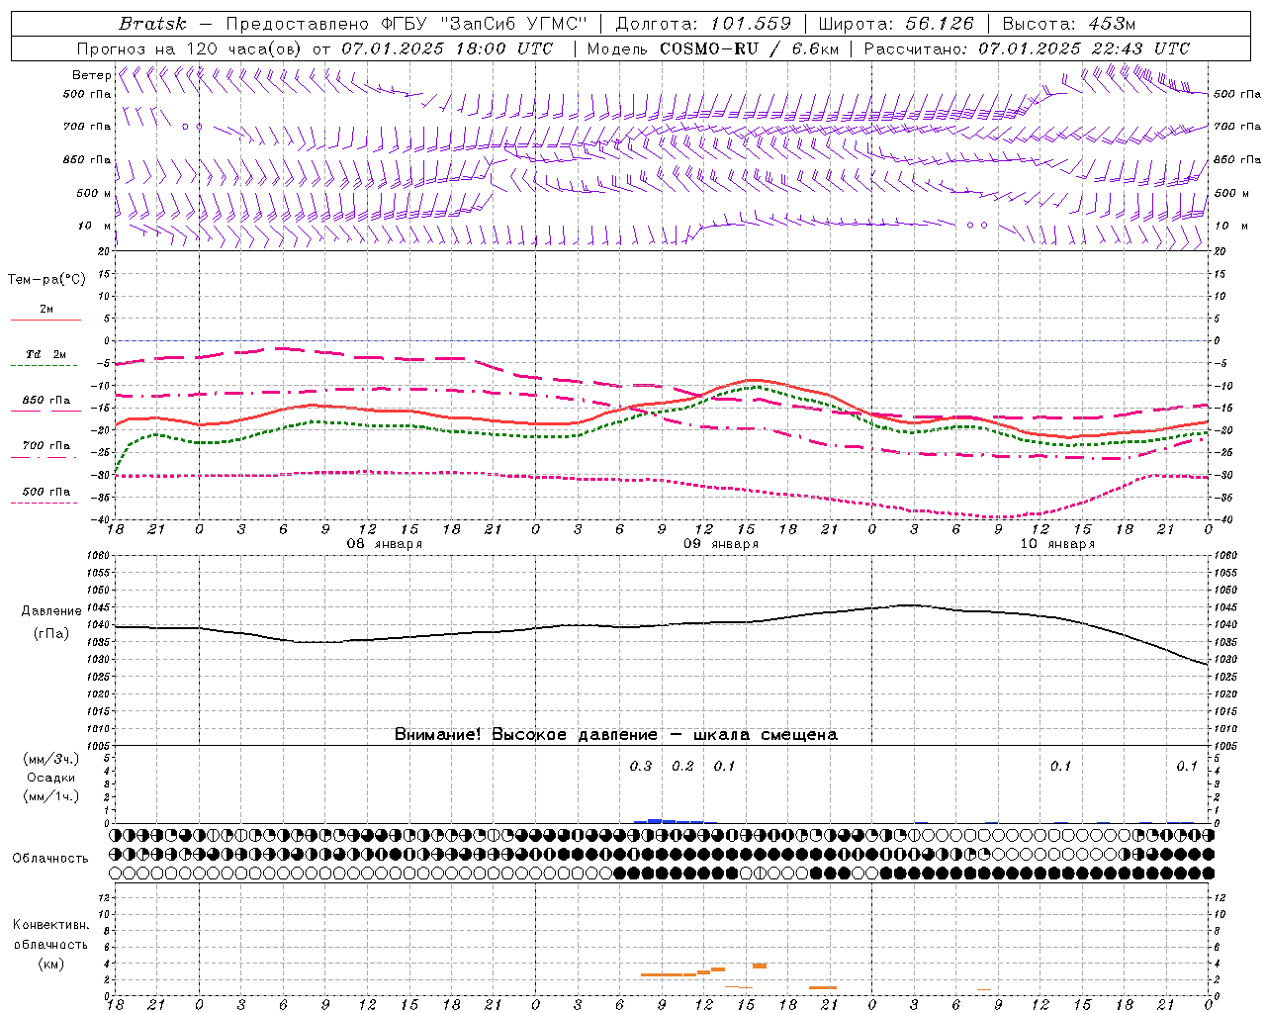Click the forecast start '07.01.2025 18:00 UTC'
Image resolution: width=1266 pixels, height=1013 pixels.
click(447, 48)
